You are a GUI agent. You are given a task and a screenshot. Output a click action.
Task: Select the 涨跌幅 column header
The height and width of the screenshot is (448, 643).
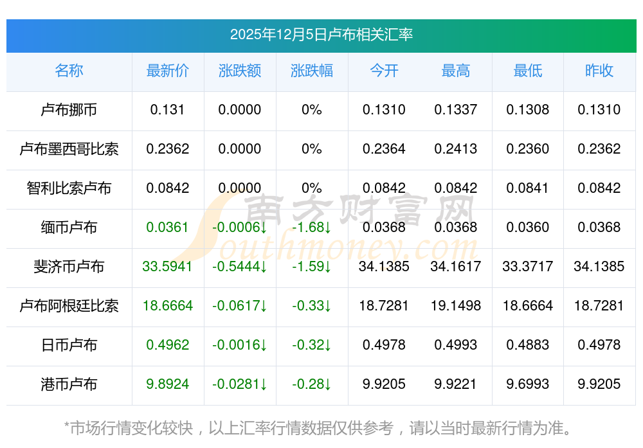pos(312,71)
